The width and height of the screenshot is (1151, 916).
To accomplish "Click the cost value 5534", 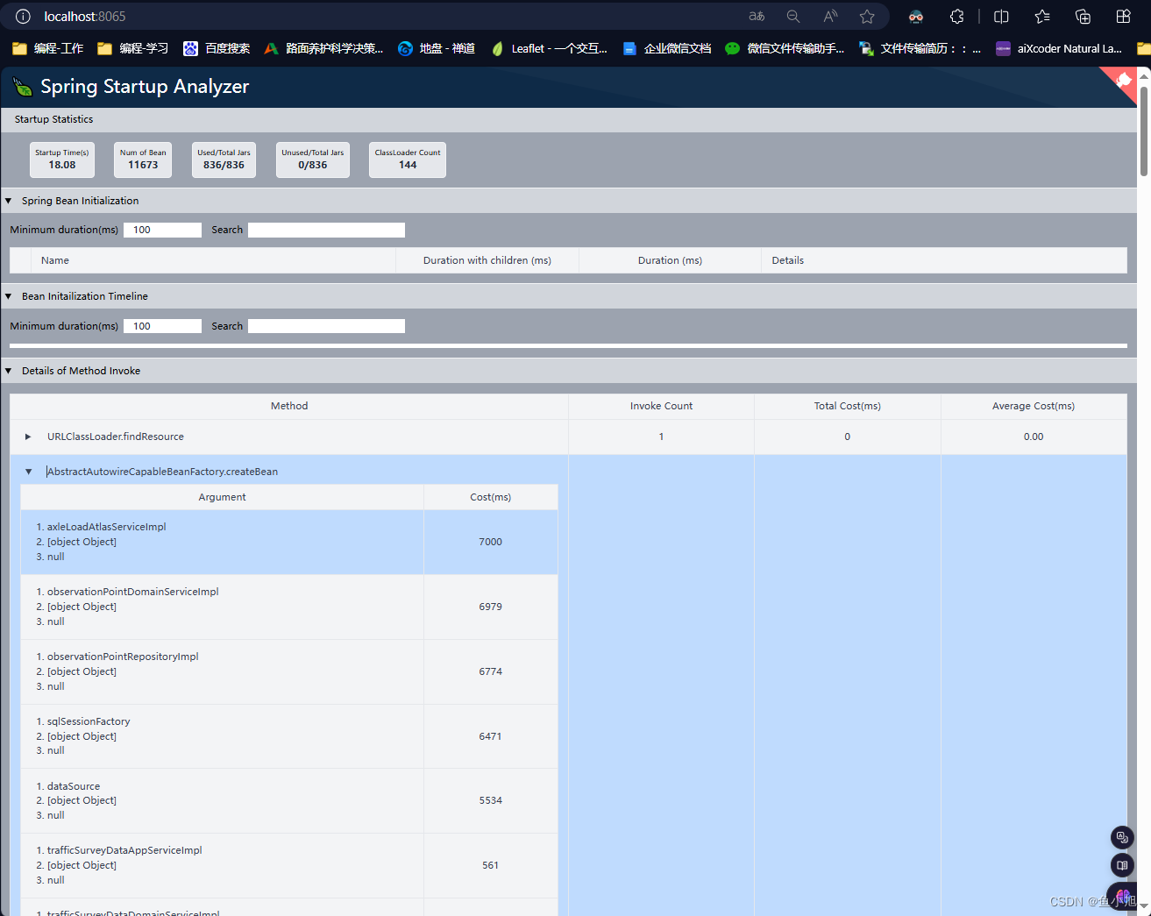I will click(x=491, y=800).
